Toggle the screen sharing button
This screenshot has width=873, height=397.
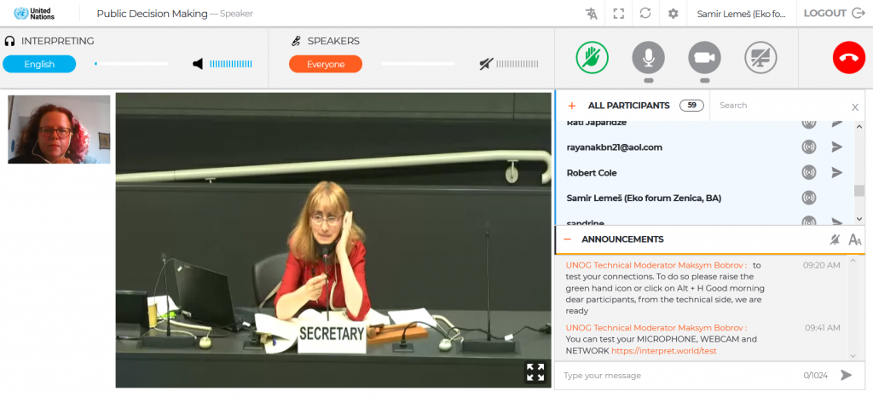tap(760, 58)
